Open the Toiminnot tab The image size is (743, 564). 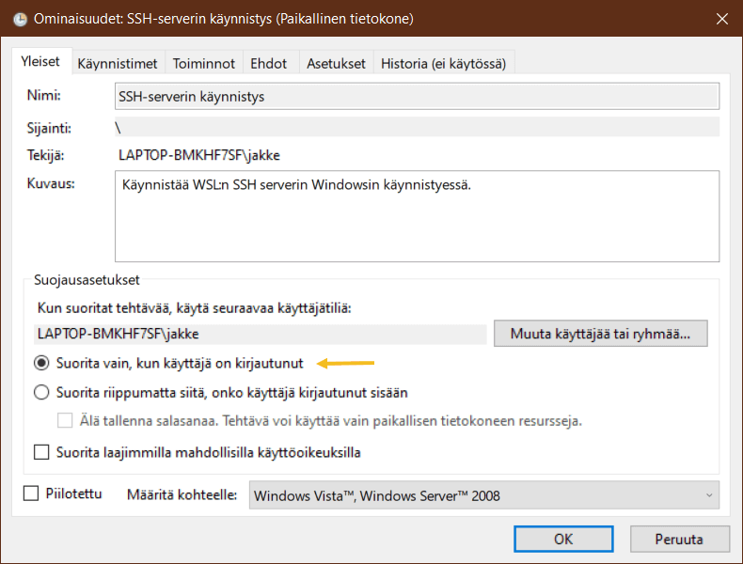coord(203,64)
